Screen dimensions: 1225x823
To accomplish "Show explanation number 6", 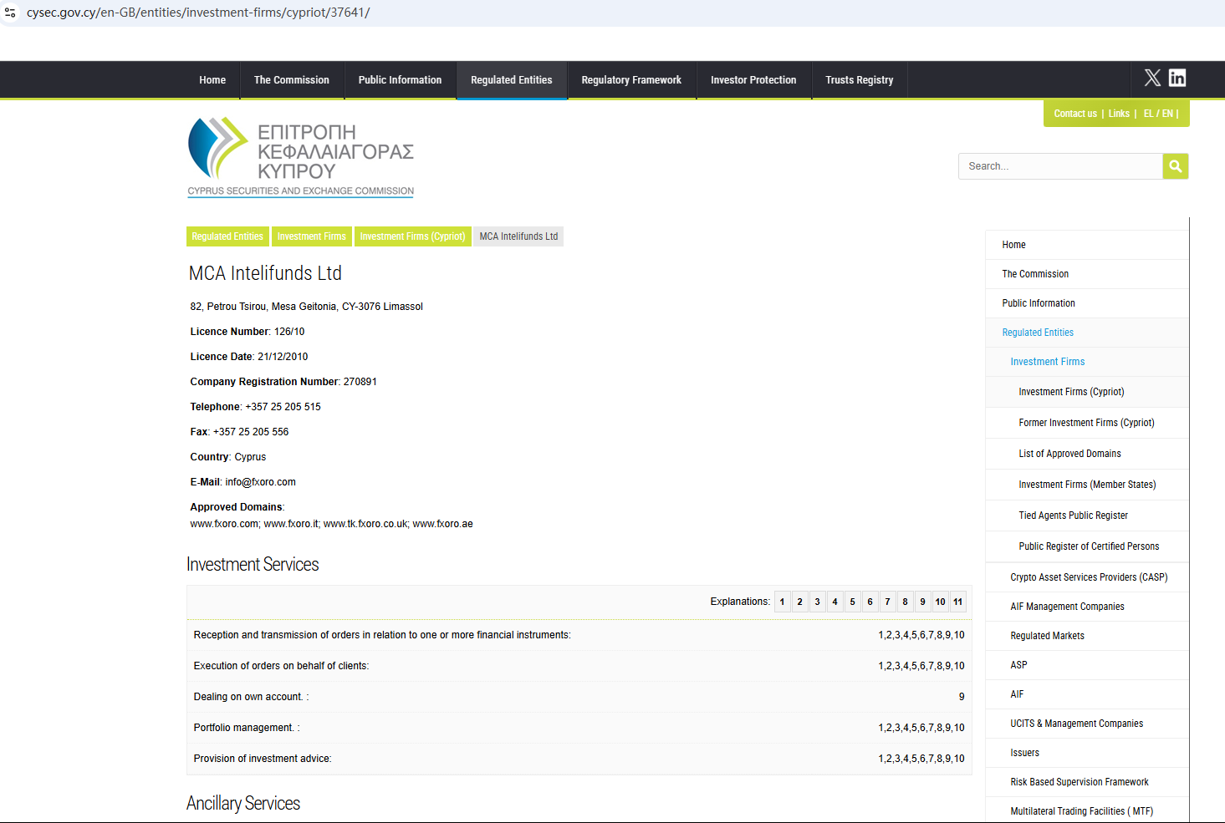I will (x=870, y=602).
